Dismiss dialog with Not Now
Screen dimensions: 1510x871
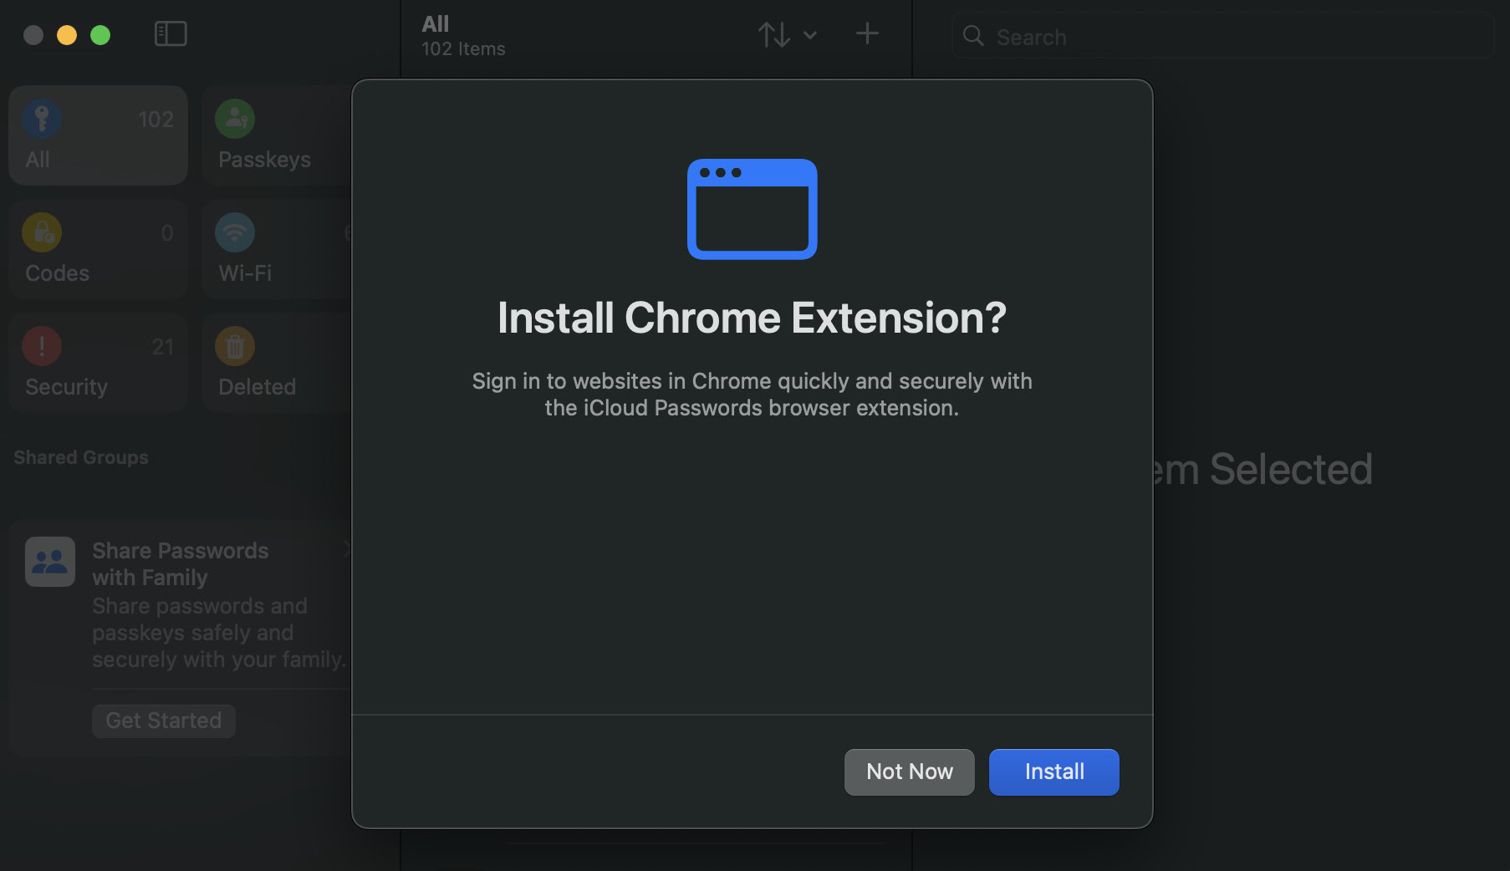[909, 772]
